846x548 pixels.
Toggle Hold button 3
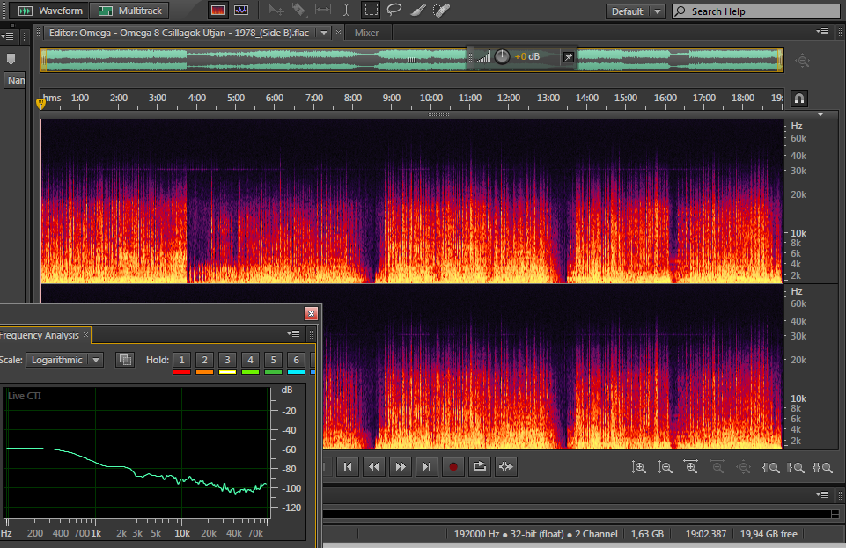228,360
